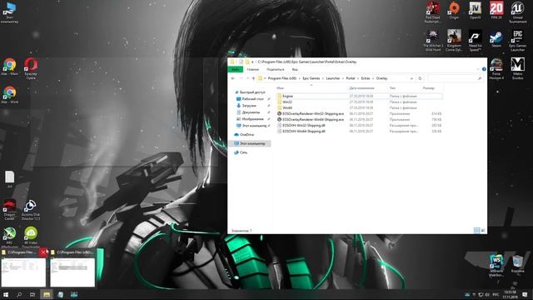
Task: Open the address bar history dropdown
Action: pyautogui.click(x=411, y=78)
